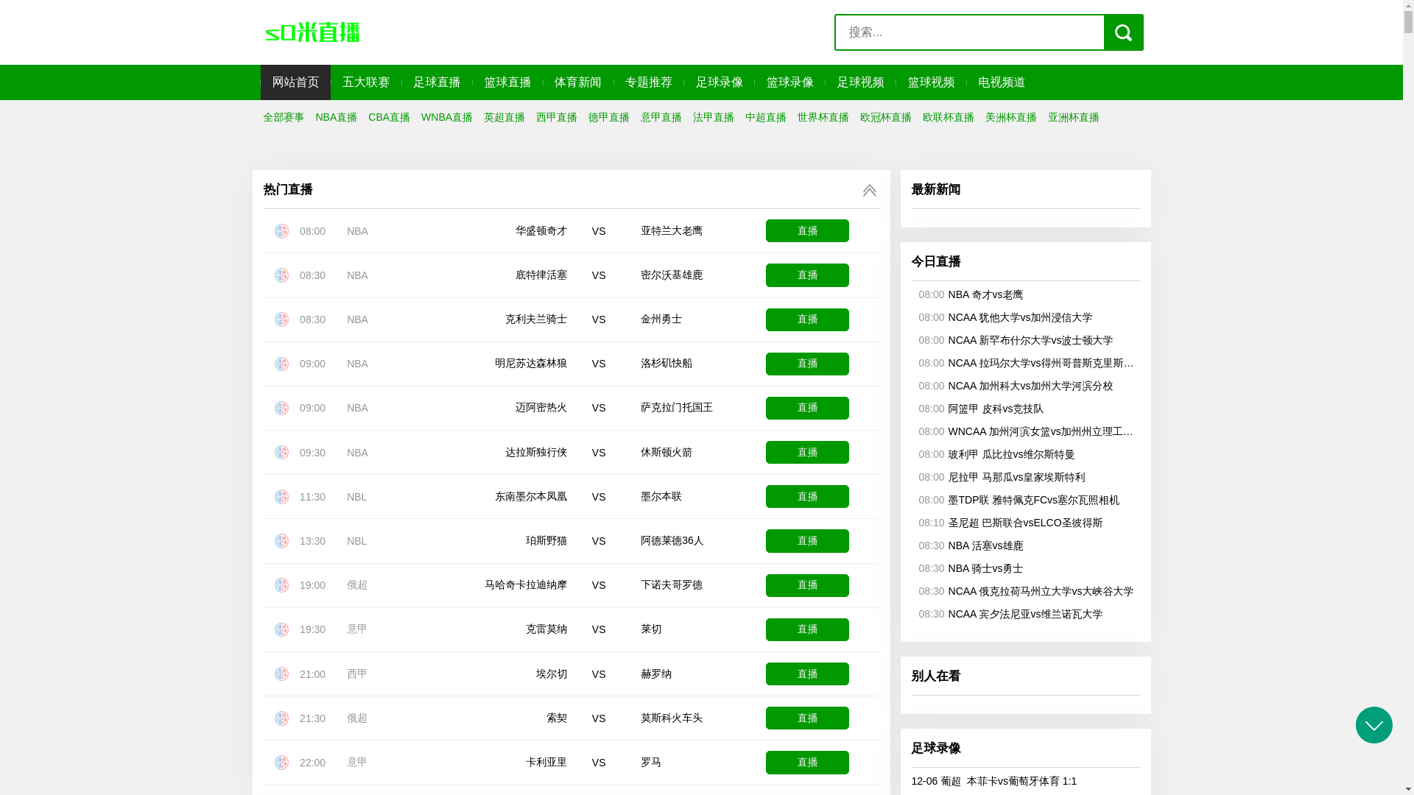
Task: Open the 篮球视频 nav tab
Action: pyautogui.click(x=931, y=82)
